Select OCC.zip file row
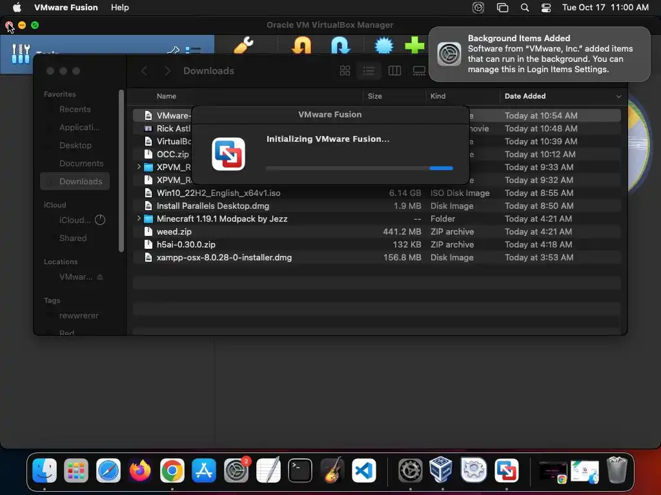 tap(377, 154)
